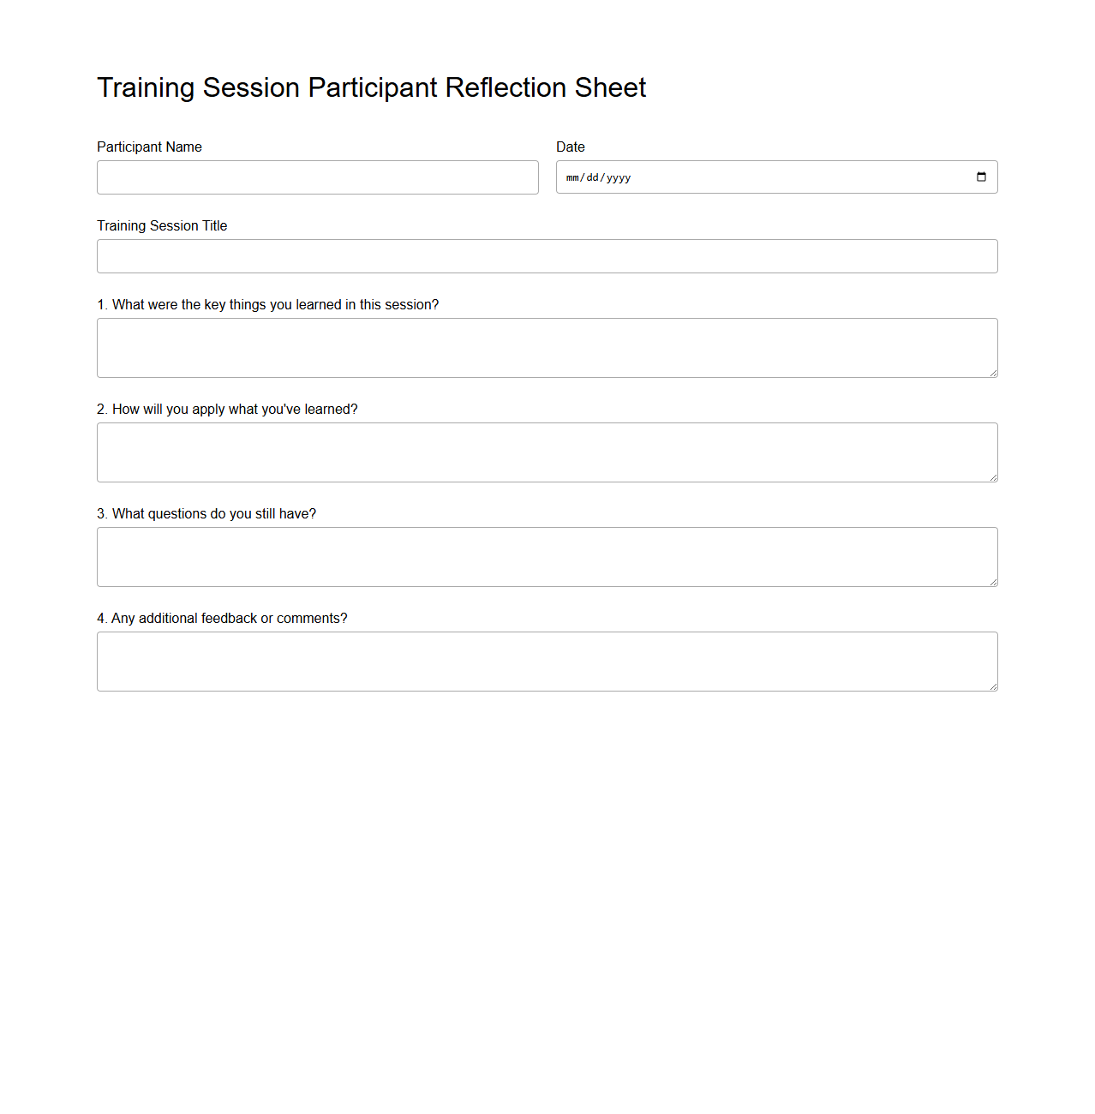Click the key things learned answer box
1095x1114 pixels.
pyautogui.click(x=547, y=347)
